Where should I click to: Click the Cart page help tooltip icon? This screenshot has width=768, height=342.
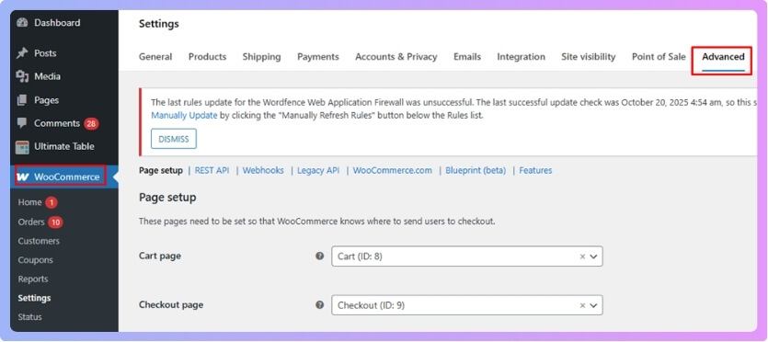tap(320, 256)
